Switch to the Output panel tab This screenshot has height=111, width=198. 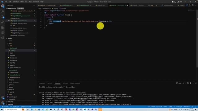pyautogui.click(x=49, y=83)
